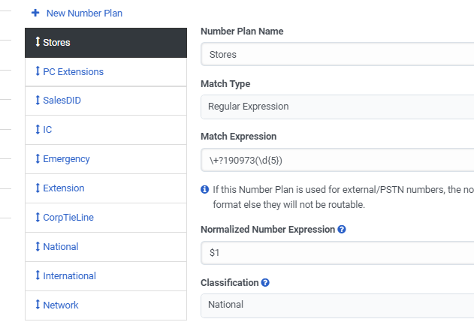Click the info icon beside the PSTN note

[205, 191]
